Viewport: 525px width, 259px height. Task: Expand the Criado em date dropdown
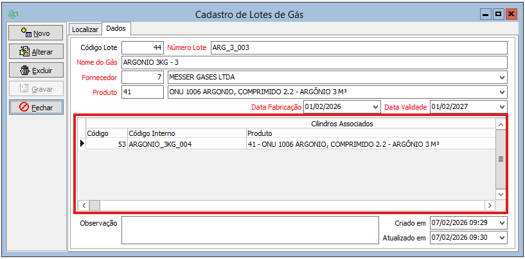pyautogui.click(x=501, y=223)
